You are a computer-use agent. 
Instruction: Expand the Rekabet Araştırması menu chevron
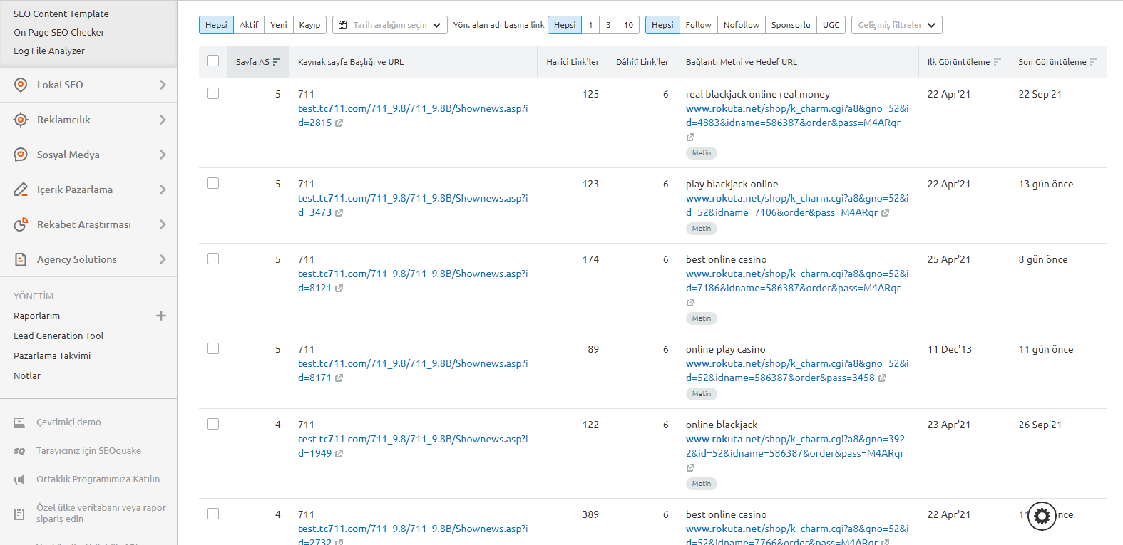[x=163, y=224]
